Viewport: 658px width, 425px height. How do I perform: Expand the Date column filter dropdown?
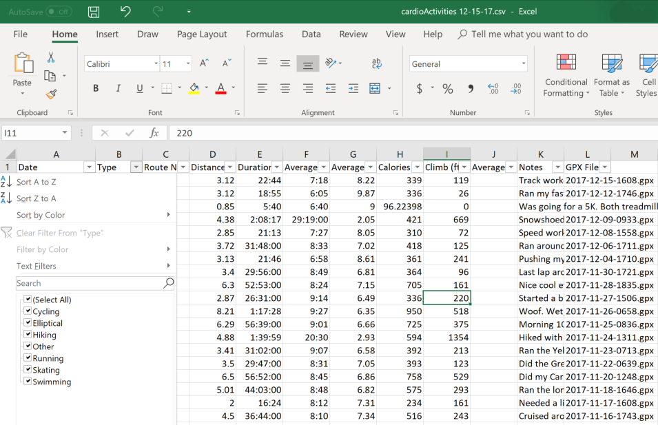tap(89, 167)
